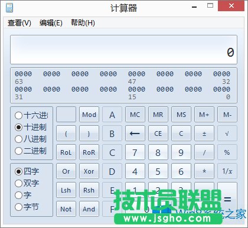Click the C clear button next to CE
Viewport: 248px width, 228px height.
[x=181, y=133]
